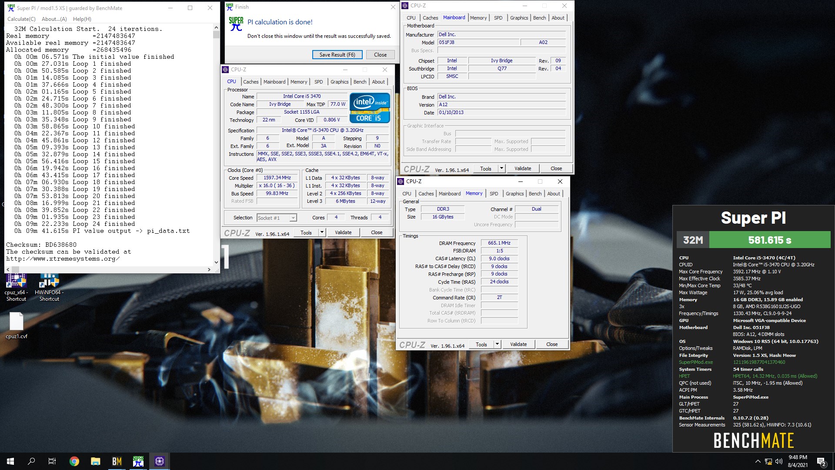
Task: Click 'Checksum: BD638680' line
Action: point(41,245)
